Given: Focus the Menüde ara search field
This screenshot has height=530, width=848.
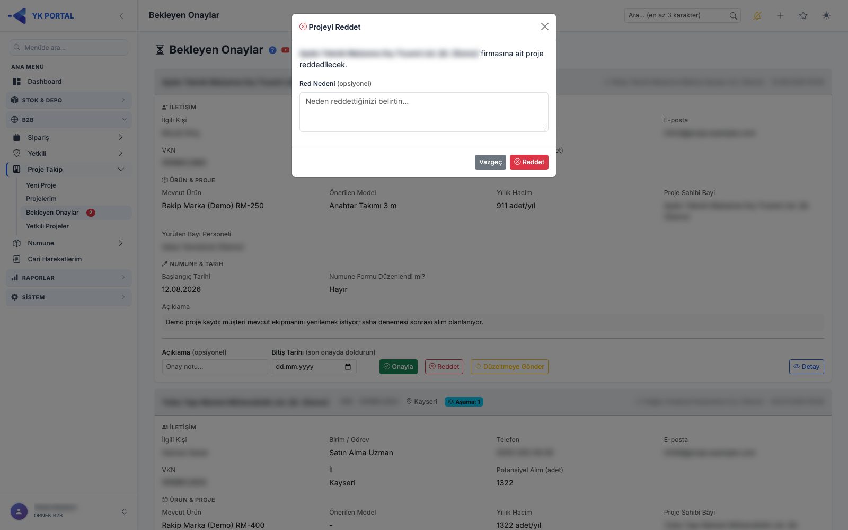Looking at the screenshot, I should click(x=69, y=47).
